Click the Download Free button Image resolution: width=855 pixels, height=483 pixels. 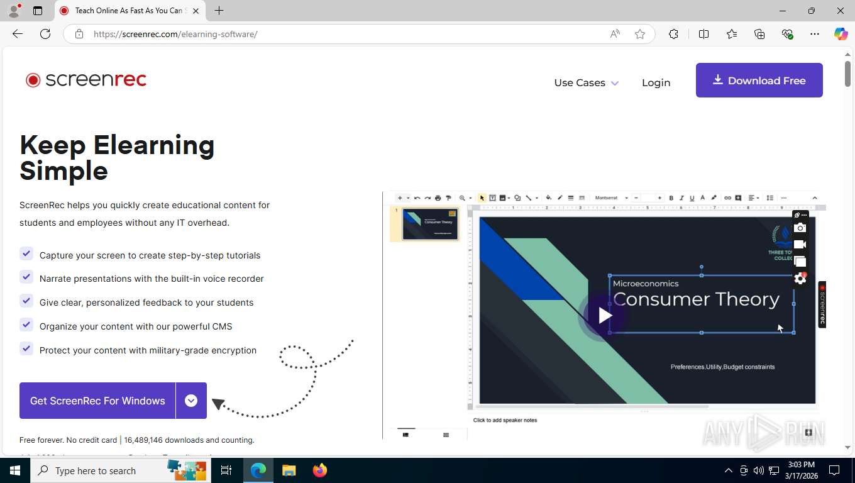click(x=759, y=80)
